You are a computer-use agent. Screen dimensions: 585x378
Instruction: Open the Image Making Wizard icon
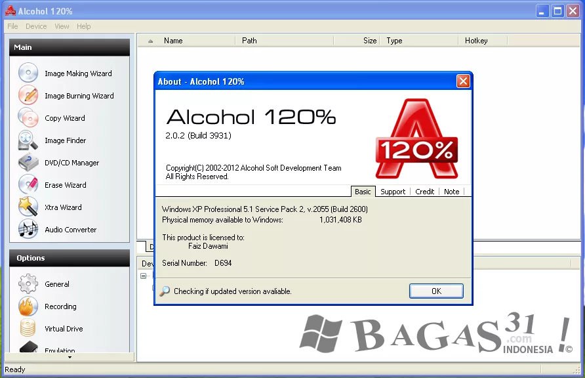28,73
